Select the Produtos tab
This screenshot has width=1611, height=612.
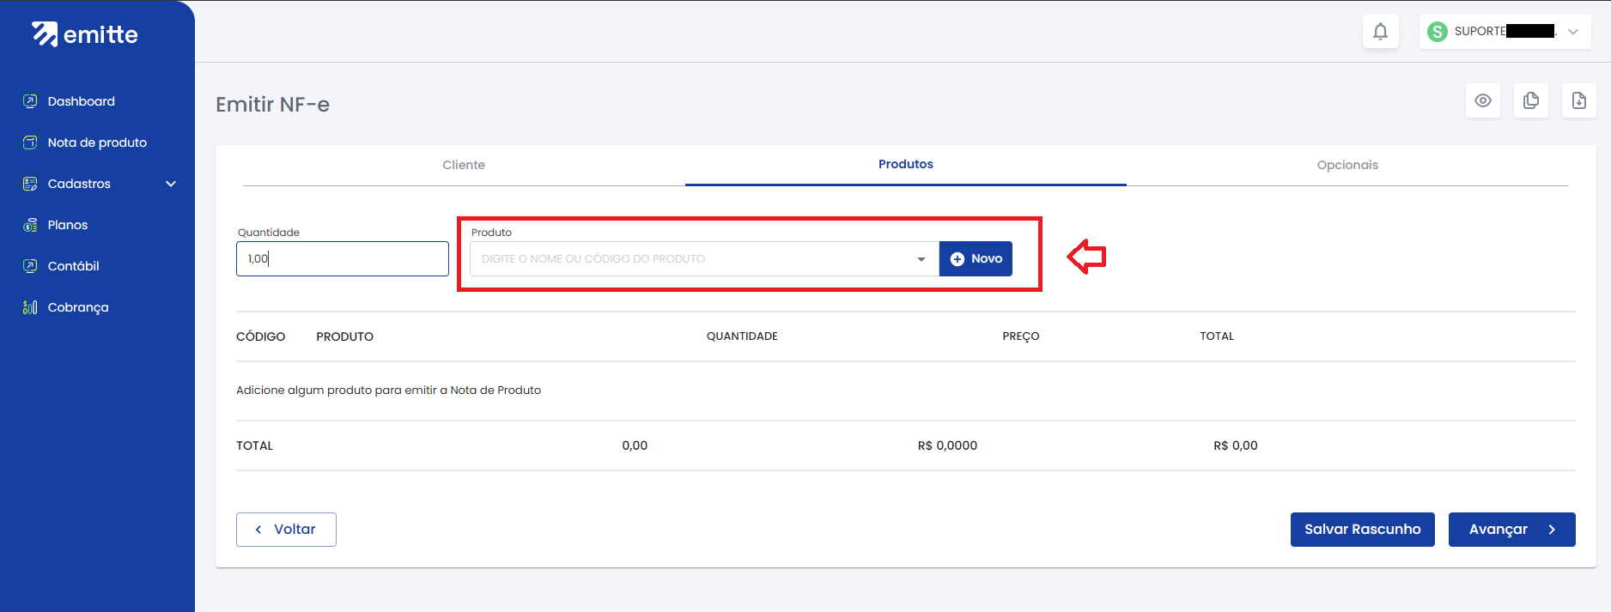tap(905, 164)
